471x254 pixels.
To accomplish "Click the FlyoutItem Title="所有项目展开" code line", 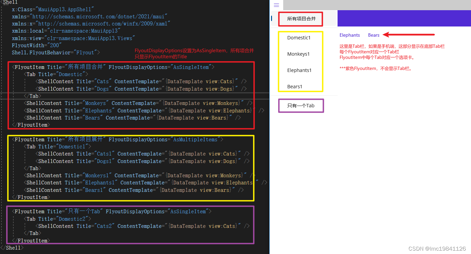I will coord(117,140).
